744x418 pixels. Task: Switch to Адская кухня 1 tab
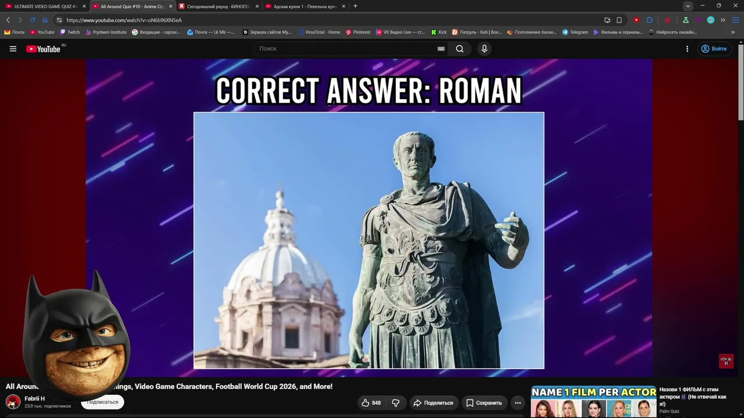click(x=305, y=6)
